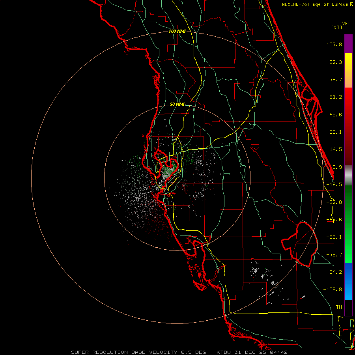This screenshot has height=355, width=355.
Task: Pick the purple band of velocity scale
Action: [348, 44]
